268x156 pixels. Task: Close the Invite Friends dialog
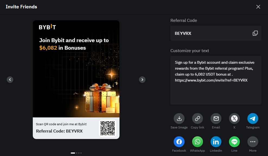tap(258, 7)
